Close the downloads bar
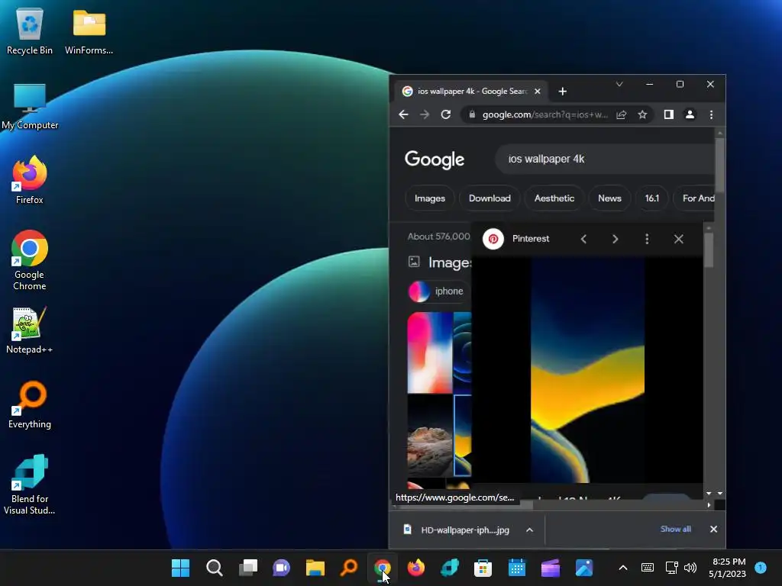Image resolution: width=782 pixels, height=586 pixels. [714, 530]
